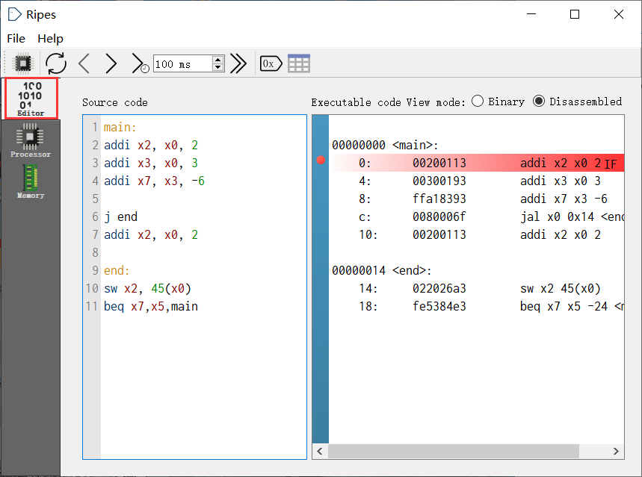
Task: Start auto-clocking with the timer arrow icon
Action: (140, 63)
